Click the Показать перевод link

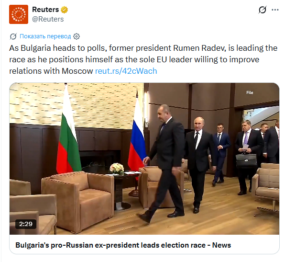[45, 36]
